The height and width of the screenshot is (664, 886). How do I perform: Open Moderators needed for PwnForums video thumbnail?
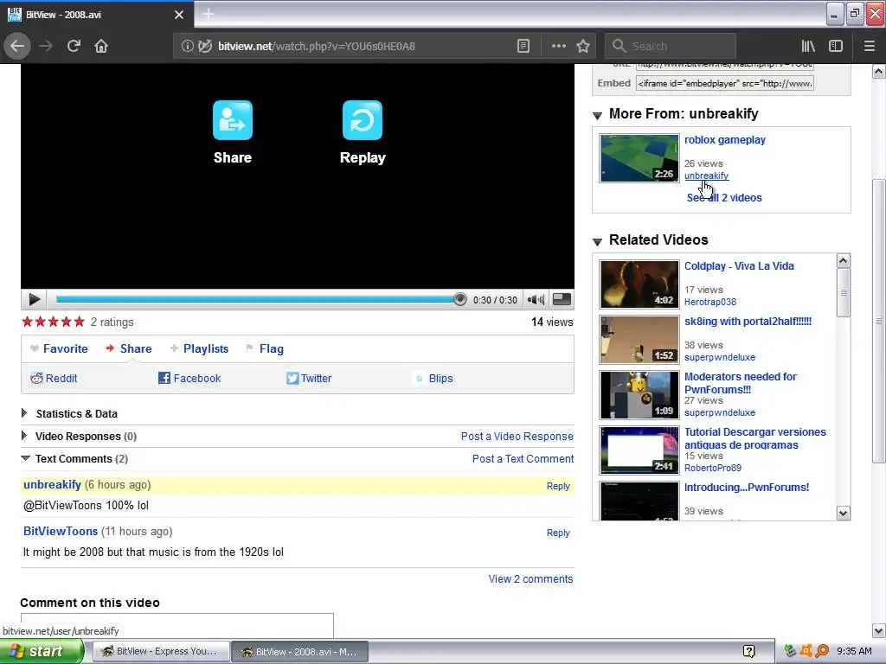[x=639, y=394]
